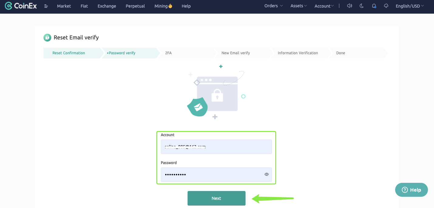
Task: Open the Account dropdown menu
Action: pos(324,6)
